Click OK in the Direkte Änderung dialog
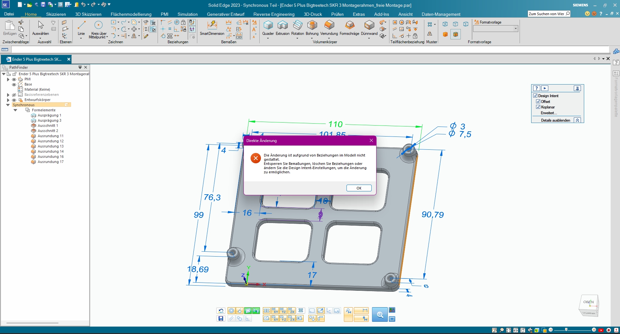 359,188
